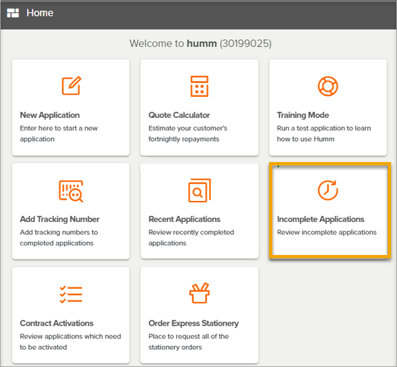Viewport: 397px width, 367px height.
Task: Click text 'Review incomplete applications'
Action: click(x=327, y=232)
